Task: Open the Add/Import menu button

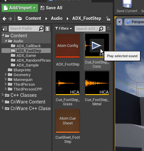Action: coord(20,8)
